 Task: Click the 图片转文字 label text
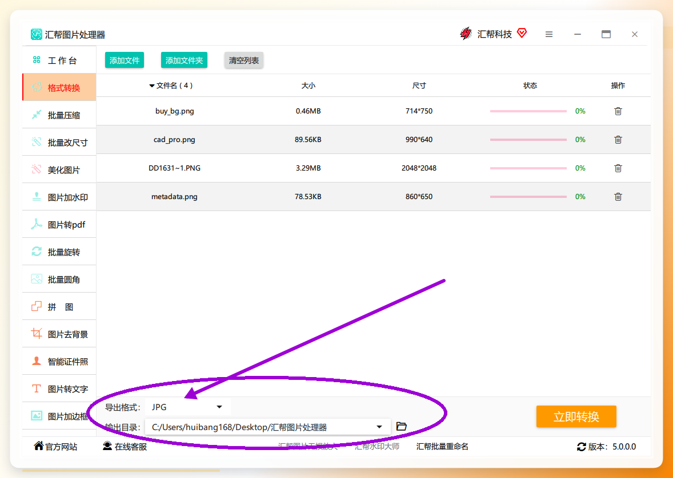[68, 389]
